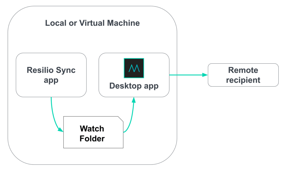Screen dimensions: 285x170
Task: Select the Desktop app label text
Action: pos(134,86)
